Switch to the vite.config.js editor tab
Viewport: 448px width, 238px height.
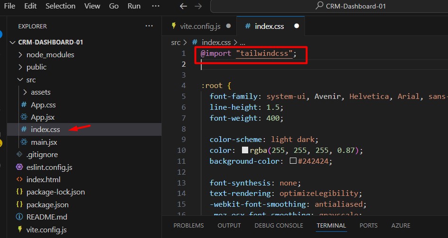click(x=200, y=26)
